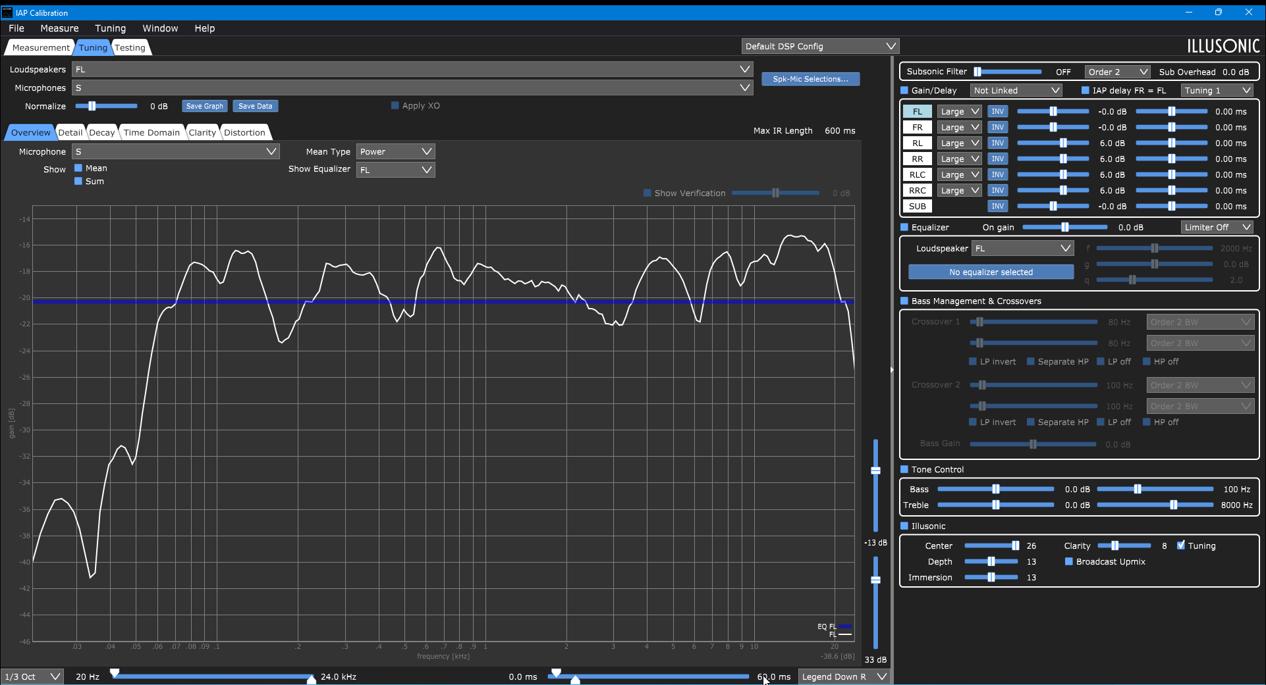
Task: Open Equalizer Loudspeaker FL dropdown
Action: (1022, 248)
